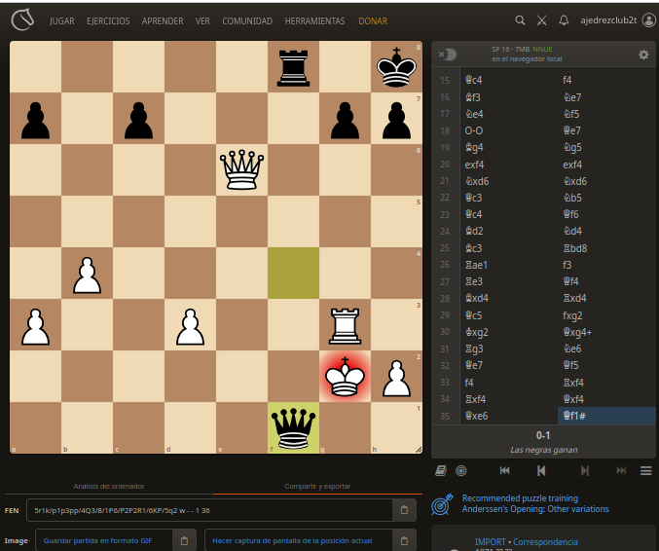Step forward one move
This screenshot has width=659, height=551.
(x=585, y=471)
